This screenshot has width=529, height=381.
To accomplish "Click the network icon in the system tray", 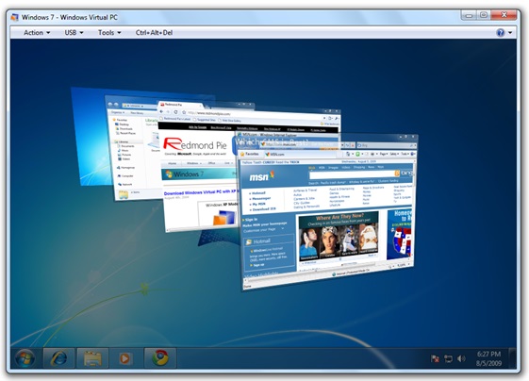I will click(x=448, y=358).
